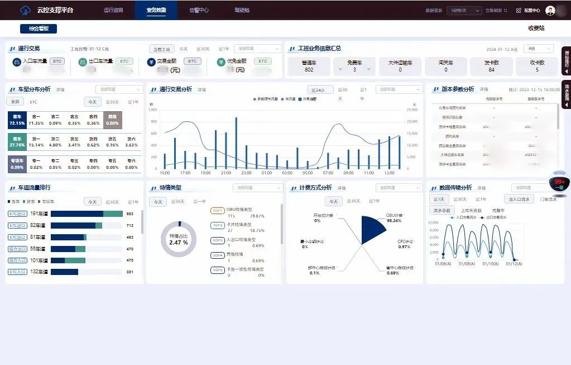
Task: Expand the lane dropdown in 车型分布分析
Action: [119, 89]
